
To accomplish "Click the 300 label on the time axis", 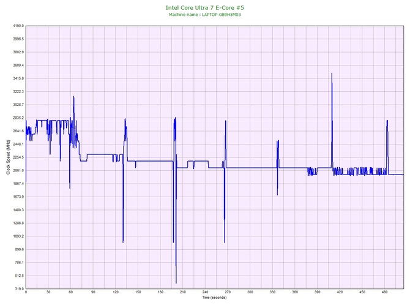I will 250,292.
